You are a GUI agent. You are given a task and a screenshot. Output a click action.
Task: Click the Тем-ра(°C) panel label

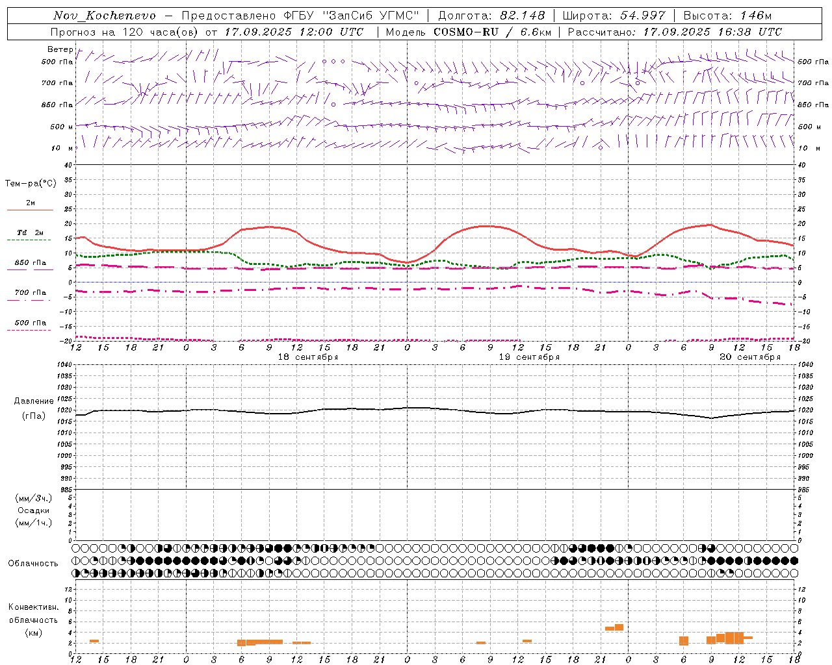pos(31,184)
